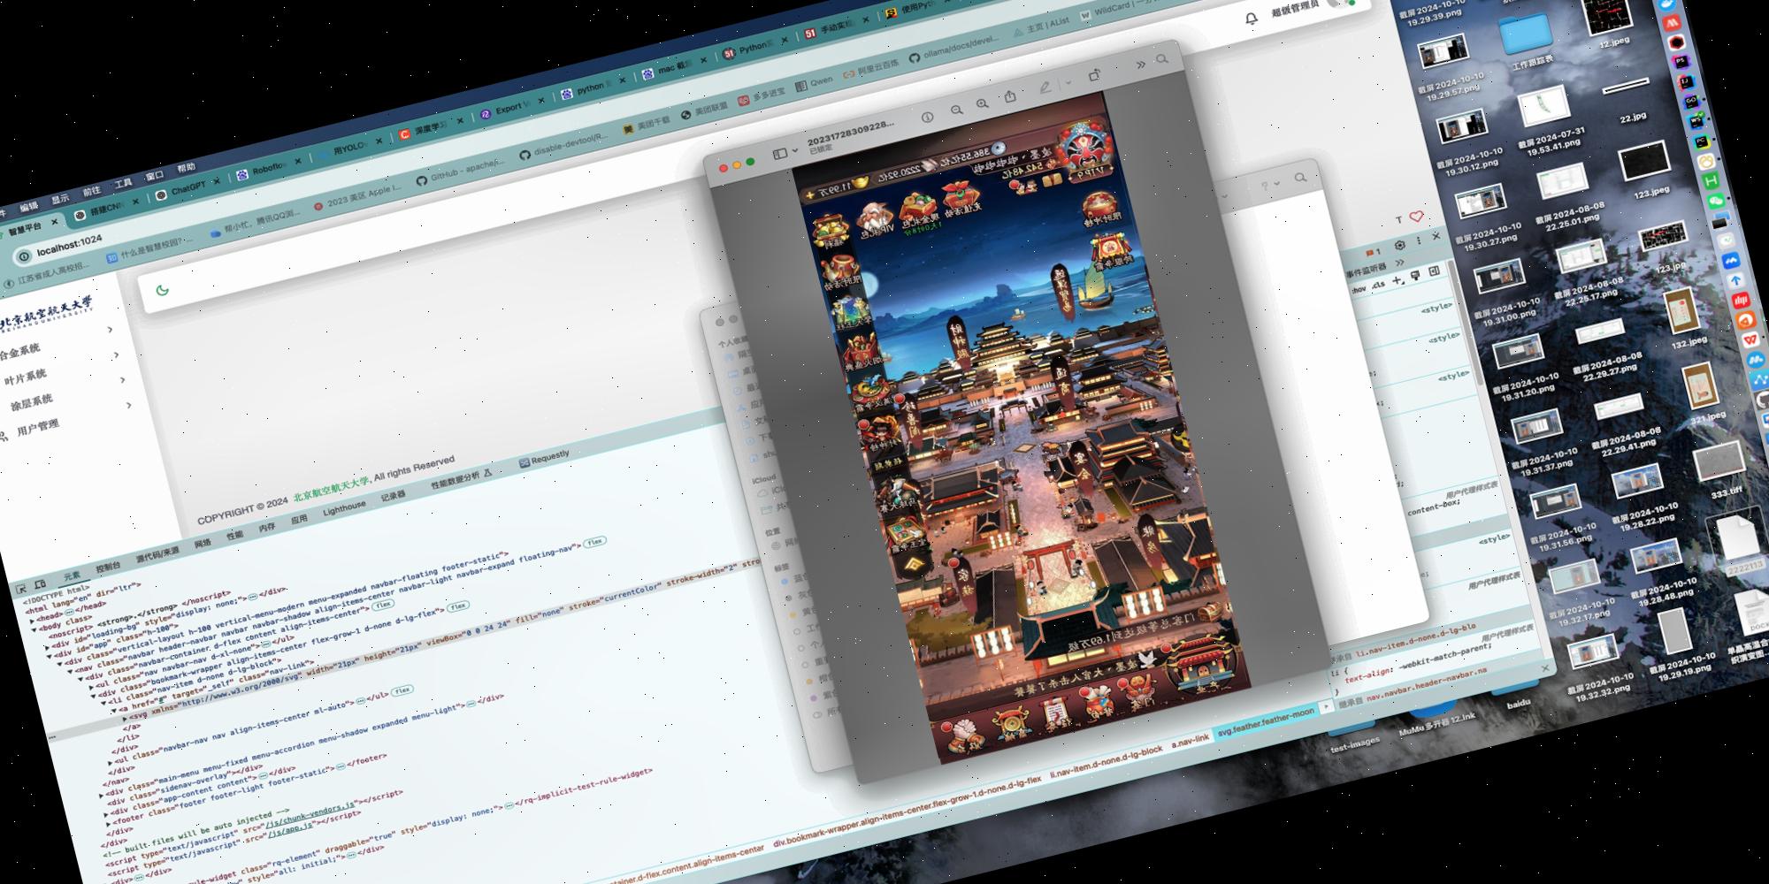Expand the selected svg node triangle
1769x884 pixels.
tap(123, 718)
